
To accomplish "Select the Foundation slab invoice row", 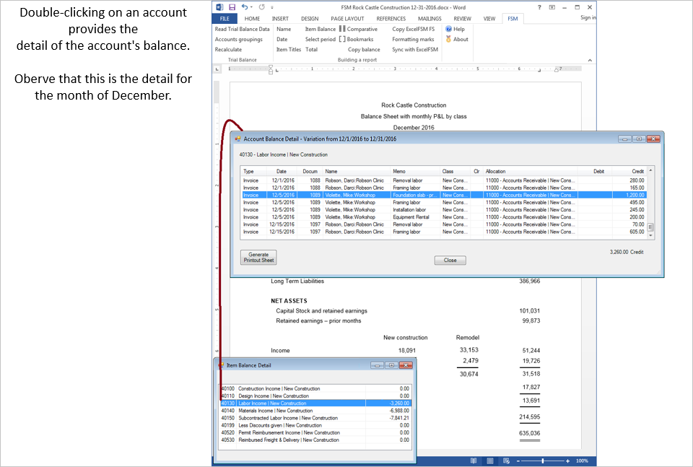I will point(444,195).
